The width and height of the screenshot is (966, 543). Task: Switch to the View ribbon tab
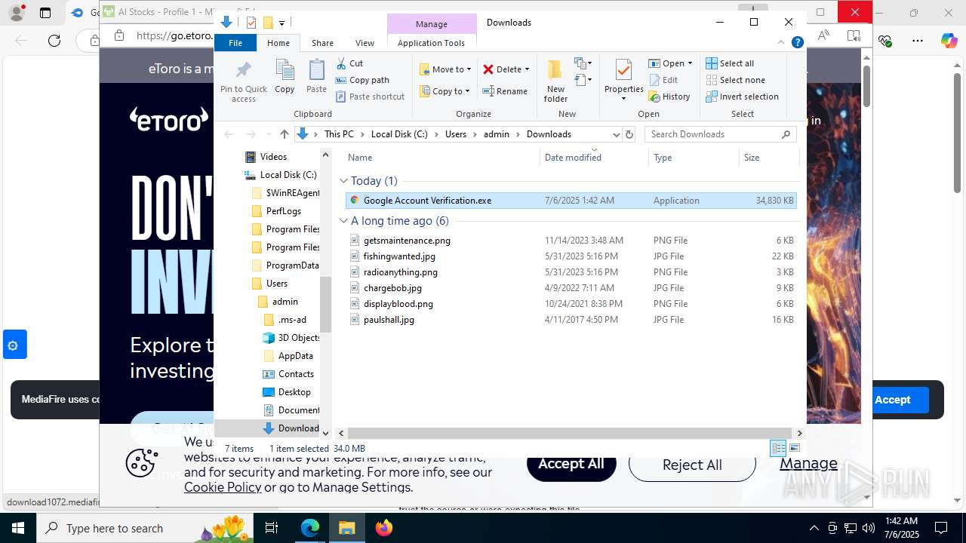[365, 43]
